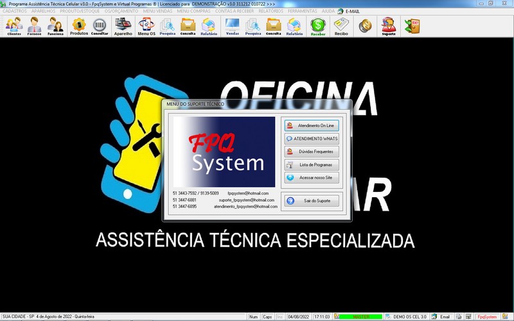Open the Clientes toolbar icon
The width and height of the screenshot is (514, 321).
pyautogui.click(x=14, y=26)
